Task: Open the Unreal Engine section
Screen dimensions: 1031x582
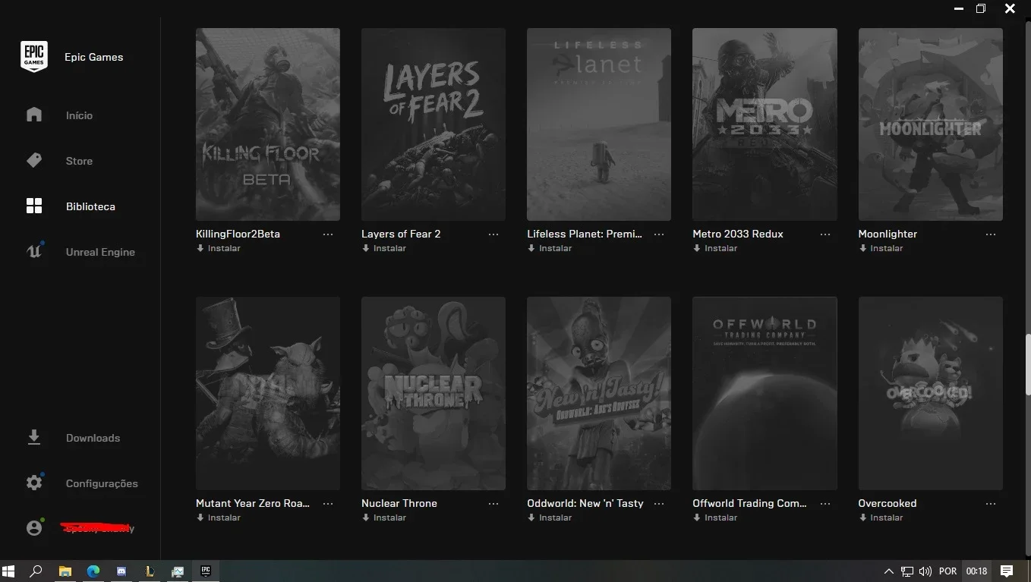Action: click(x=100, y=252)
